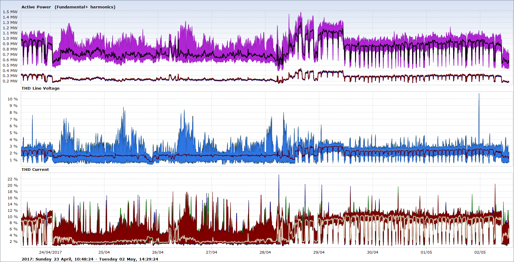The height and width of the screenshot is (262, 514).
Task: Click the 28/04 time axis label
Action: tap(265, 252)
